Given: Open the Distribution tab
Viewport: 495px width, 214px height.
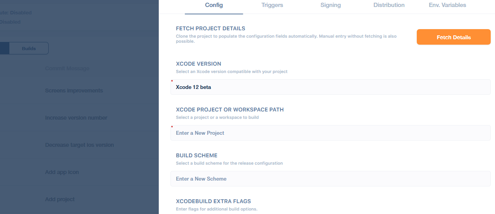Looking at the screenshot, I should [x=389, y=5].
